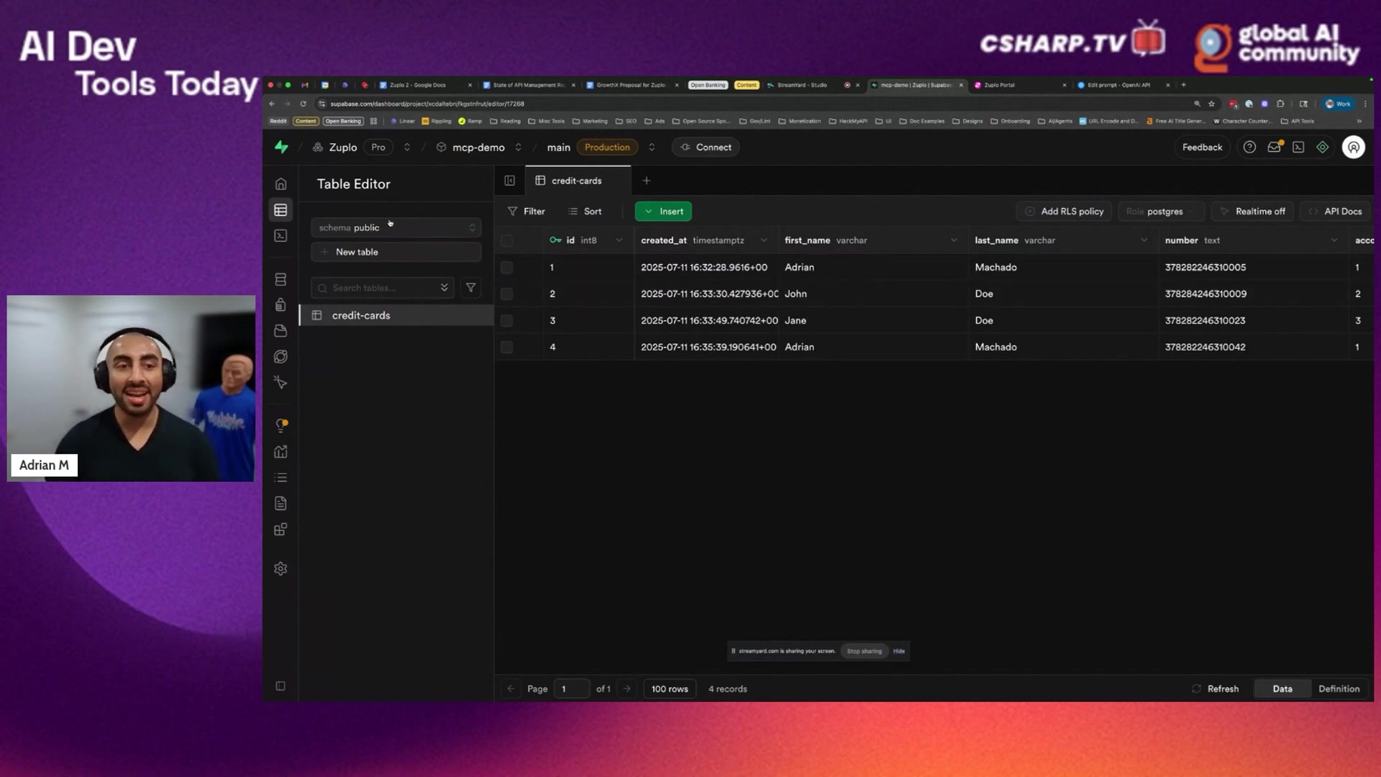Click the Sort button
The width and height of the screenshot is (1381, 777).
pos(585,212)
